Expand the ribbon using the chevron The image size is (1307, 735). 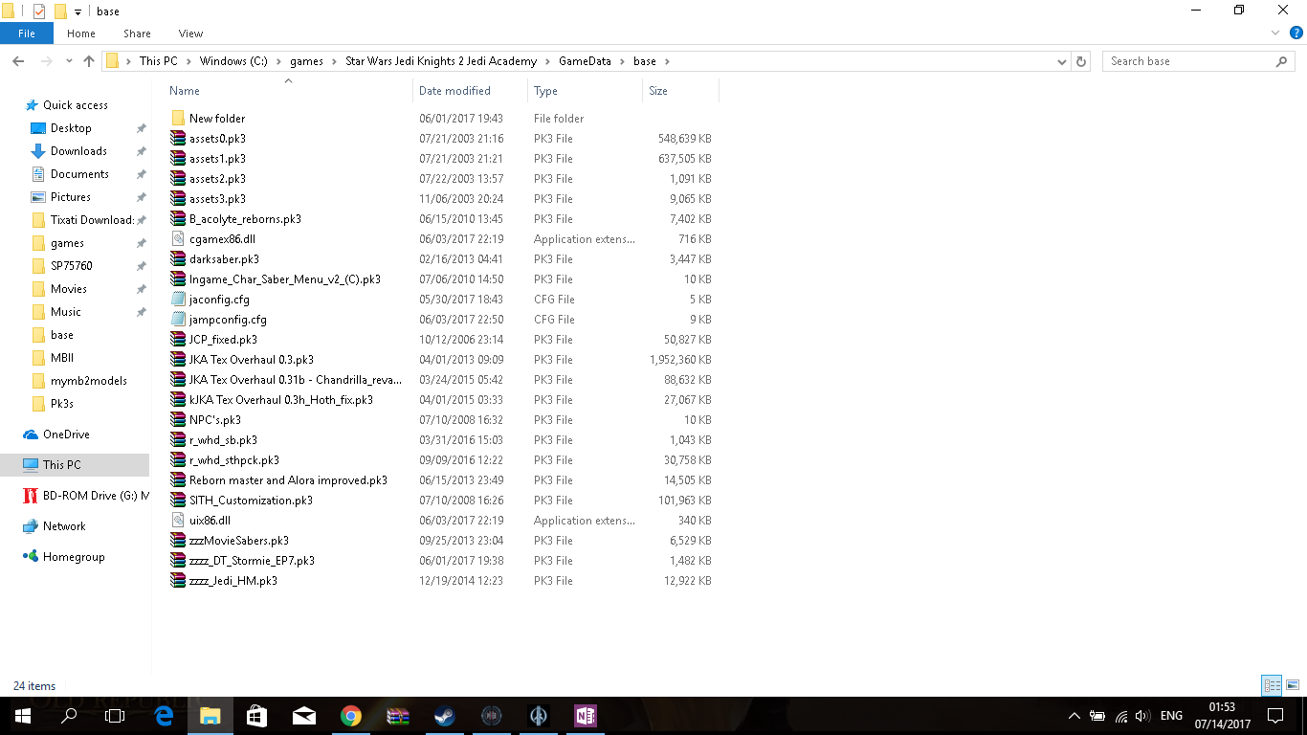[x=1275, y=33]
